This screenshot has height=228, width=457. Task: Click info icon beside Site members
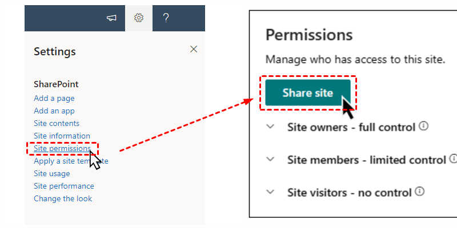click(x=453, y=158)
